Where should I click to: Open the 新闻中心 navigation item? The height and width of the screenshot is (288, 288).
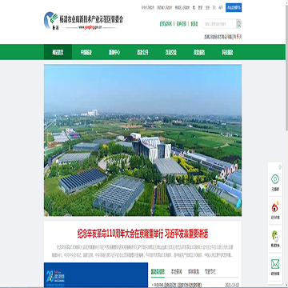(114, 52)
